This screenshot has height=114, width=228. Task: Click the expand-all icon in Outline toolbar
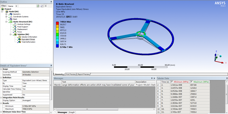[46, 6]
